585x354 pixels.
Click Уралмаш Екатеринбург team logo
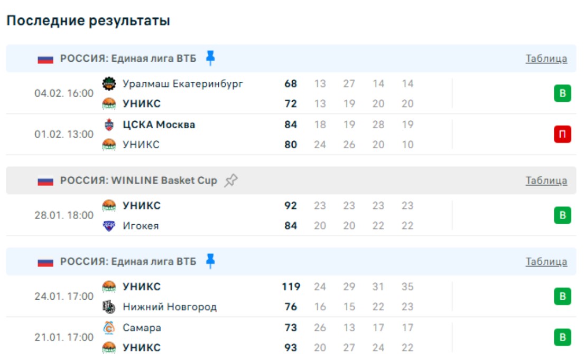coord(109,83)
